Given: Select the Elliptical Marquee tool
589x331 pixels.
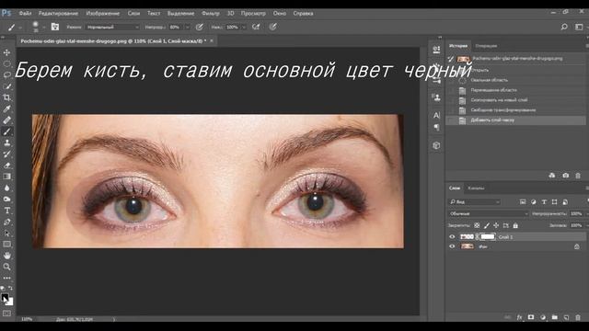Looking at the screenshot, I should click(x=6, y=63).
